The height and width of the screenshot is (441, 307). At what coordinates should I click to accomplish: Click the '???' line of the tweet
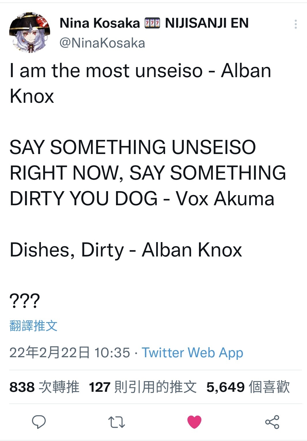click(25, 301)
